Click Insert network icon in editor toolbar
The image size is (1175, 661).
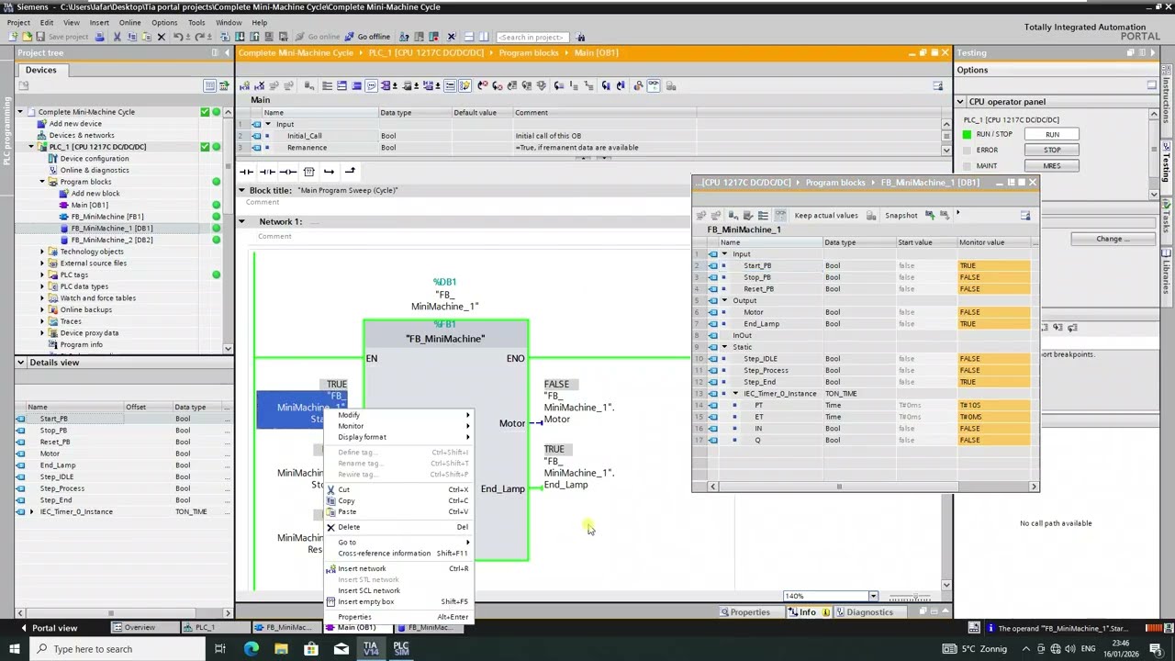pos(243,85)
